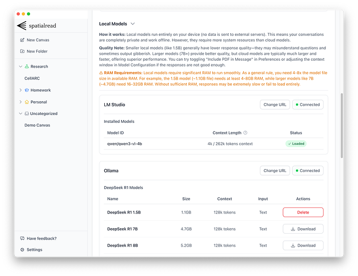Select the Homework folder label
This screenshot has height=276, width=358.
coord(40,90)
